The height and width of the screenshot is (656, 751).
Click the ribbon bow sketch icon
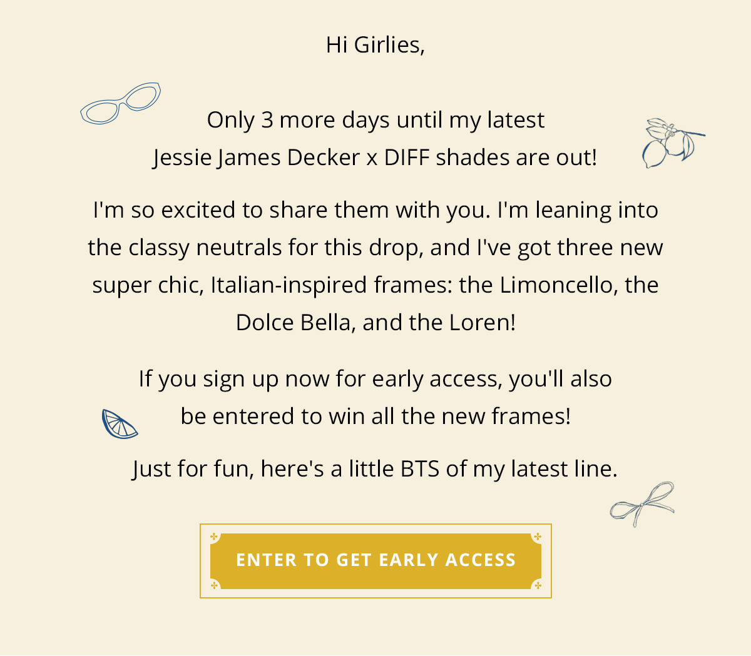[642, 504]
